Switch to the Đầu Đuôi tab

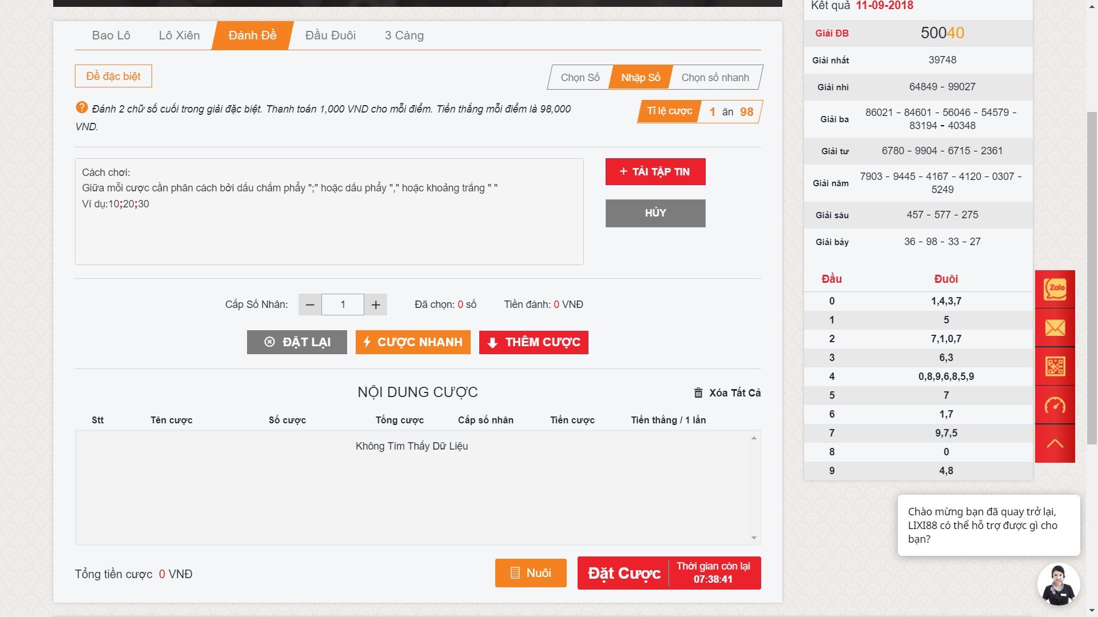pos(330,35)
